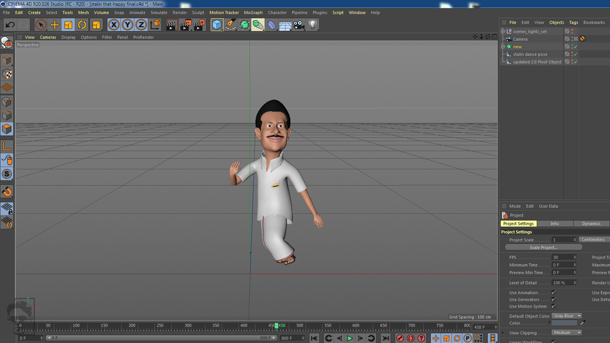Click the Record Active Objects button
Screen dimensions: 610x343
(x=400, y=338)
